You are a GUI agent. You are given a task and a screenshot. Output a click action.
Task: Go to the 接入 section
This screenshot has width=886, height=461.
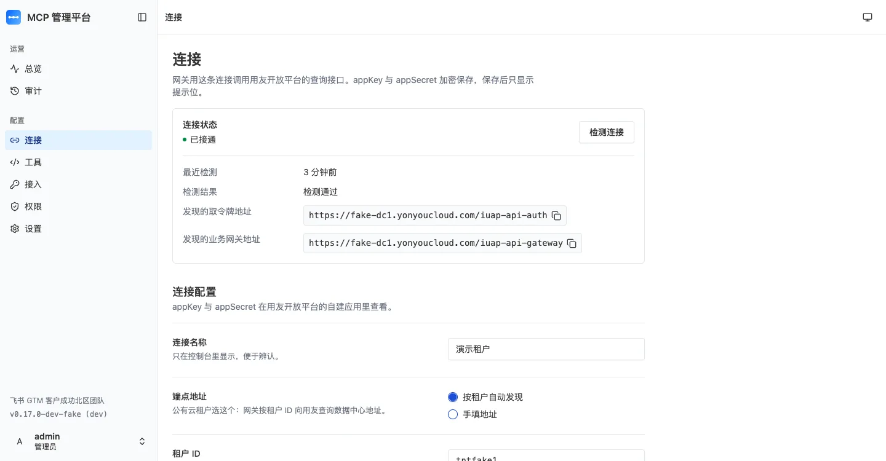click(78, 184)
